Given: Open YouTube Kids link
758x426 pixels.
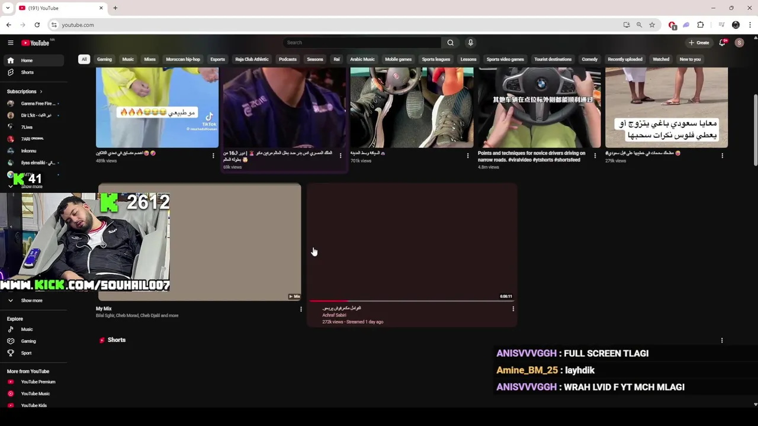Looking at the screenshot, I should click(x=34, y=405).
